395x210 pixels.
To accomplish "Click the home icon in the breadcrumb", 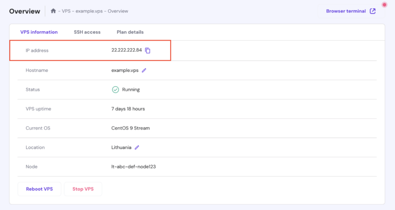I will 53,11.
